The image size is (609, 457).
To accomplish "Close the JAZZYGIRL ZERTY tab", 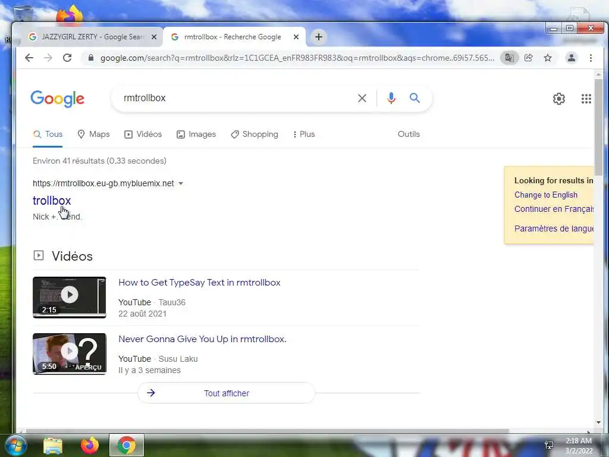I will click(x=154, y=37).
